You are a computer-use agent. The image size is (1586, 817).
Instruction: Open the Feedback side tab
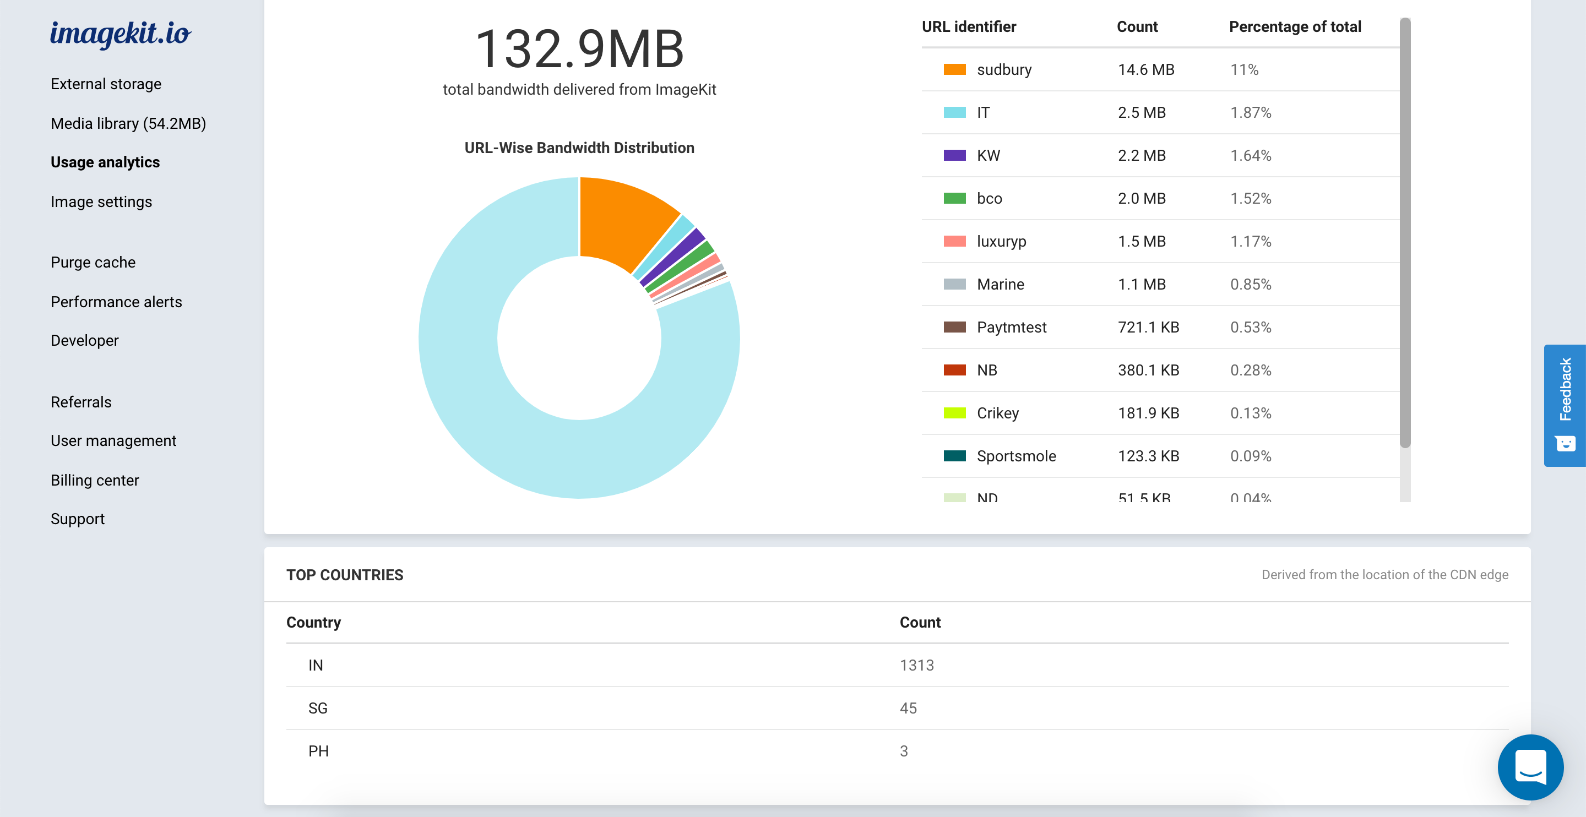(x=1565, y=405)
